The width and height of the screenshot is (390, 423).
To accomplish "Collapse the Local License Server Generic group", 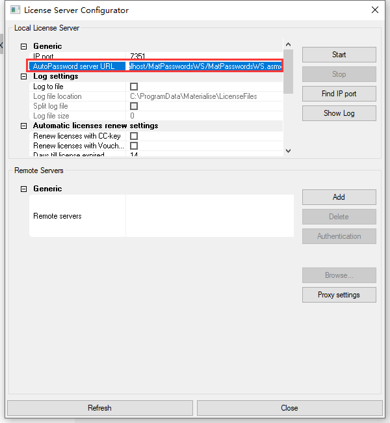I will point(23,46).
